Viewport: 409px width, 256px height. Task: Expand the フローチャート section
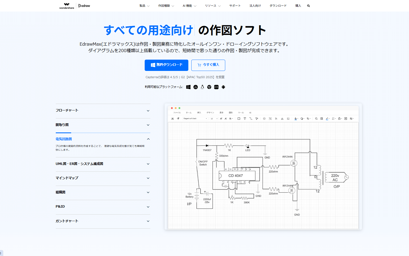click(103, 111)
